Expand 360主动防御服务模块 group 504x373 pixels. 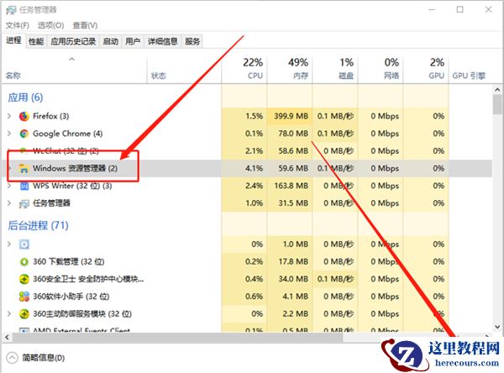9,314
